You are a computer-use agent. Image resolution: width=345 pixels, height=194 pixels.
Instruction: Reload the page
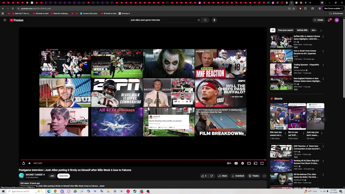pos(12,8)
